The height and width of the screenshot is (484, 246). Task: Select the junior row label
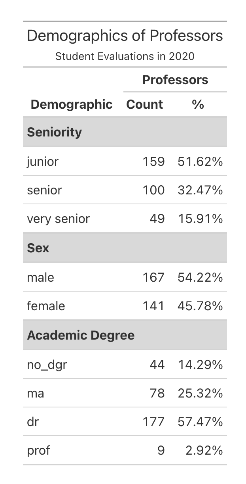click(43, 162)
